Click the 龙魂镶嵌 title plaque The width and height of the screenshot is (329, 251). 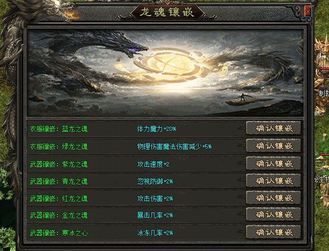[x=166, y=12]
